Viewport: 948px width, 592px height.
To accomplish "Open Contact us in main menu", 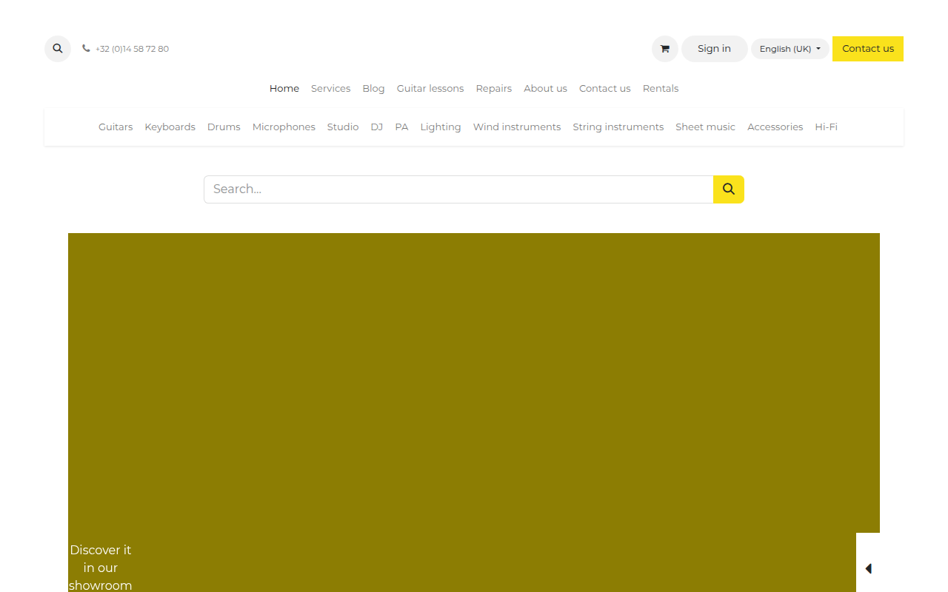I will tap(605, 88).
